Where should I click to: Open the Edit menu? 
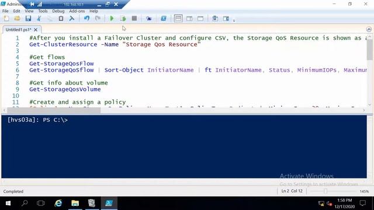click(x=16, y=11)
